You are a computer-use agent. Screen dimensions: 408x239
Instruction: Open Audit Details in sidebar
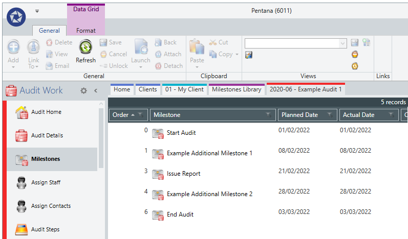point(52,135)
